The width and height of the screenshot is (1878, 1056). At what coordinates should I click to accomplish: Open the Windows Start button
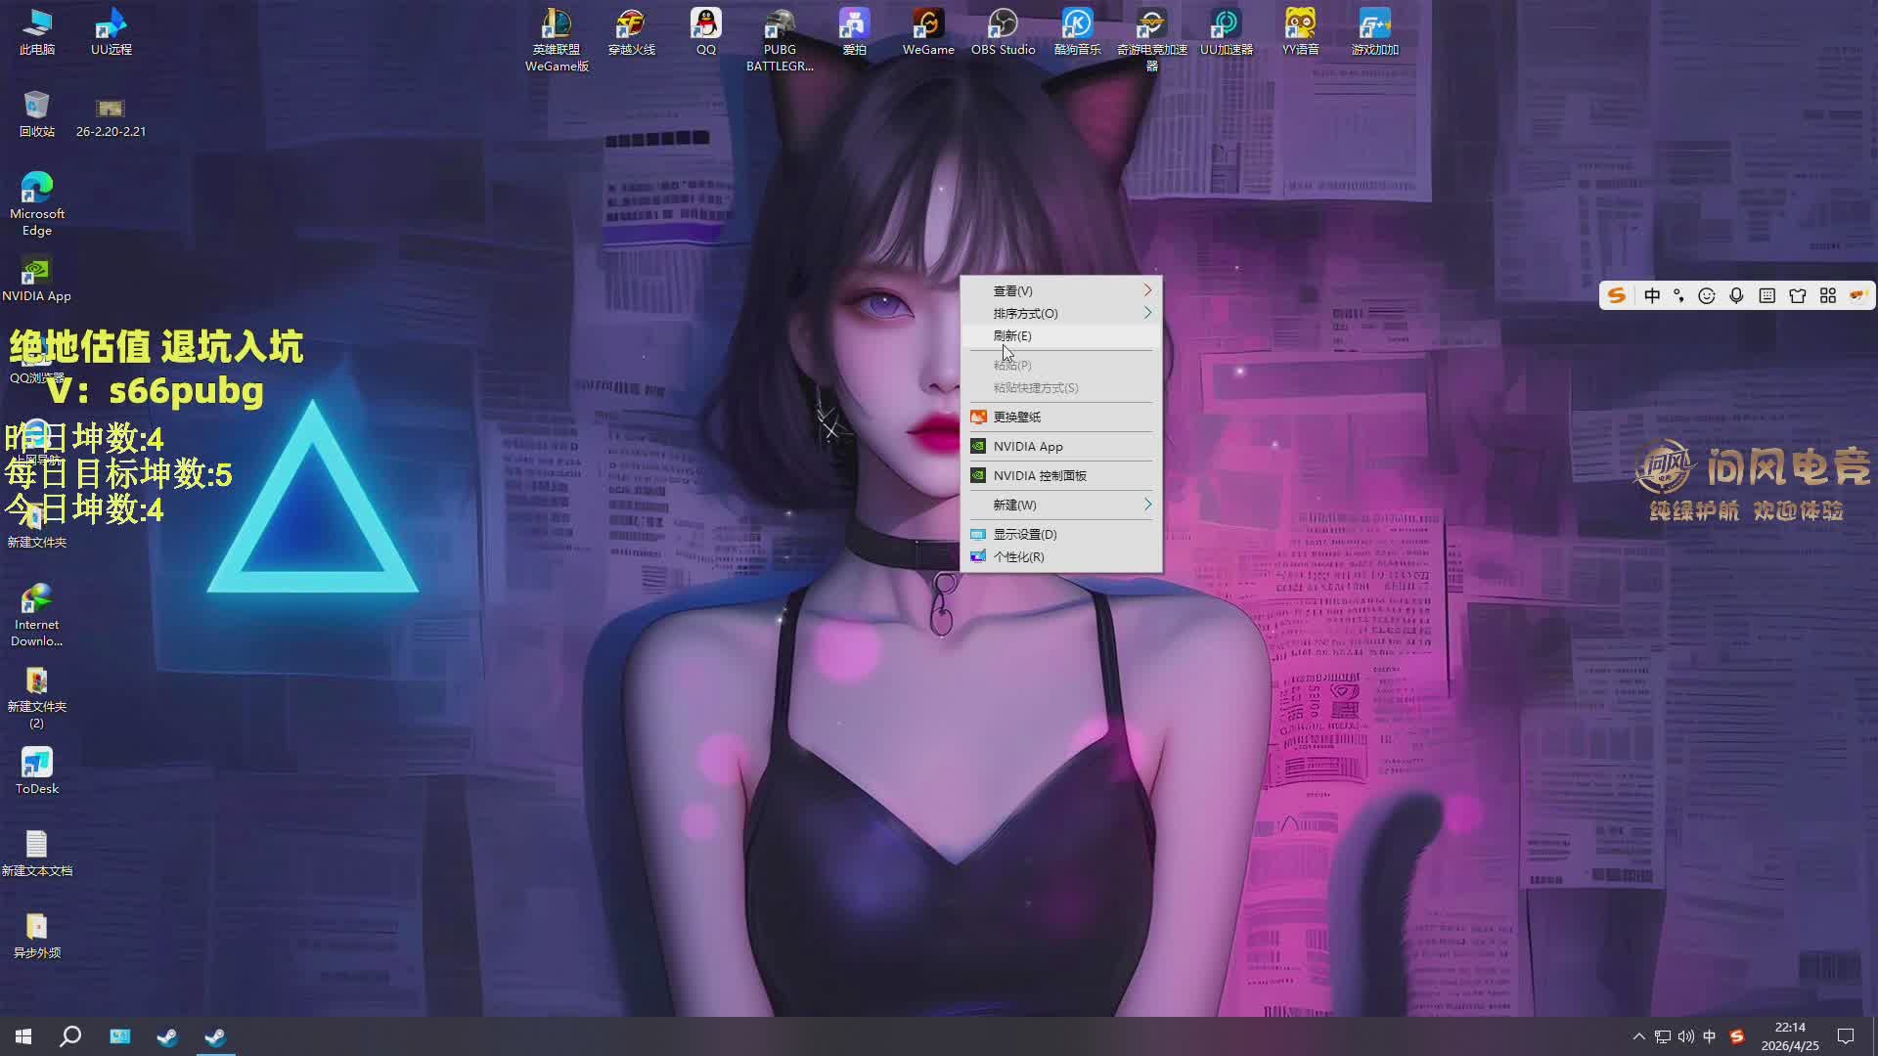[23, 1036]
